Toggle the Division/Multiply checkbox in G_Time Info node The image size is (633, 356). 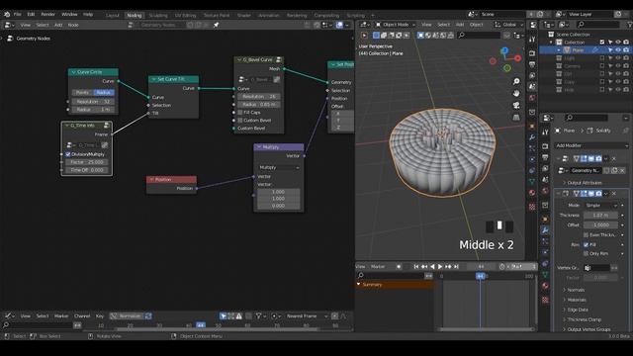68,154
